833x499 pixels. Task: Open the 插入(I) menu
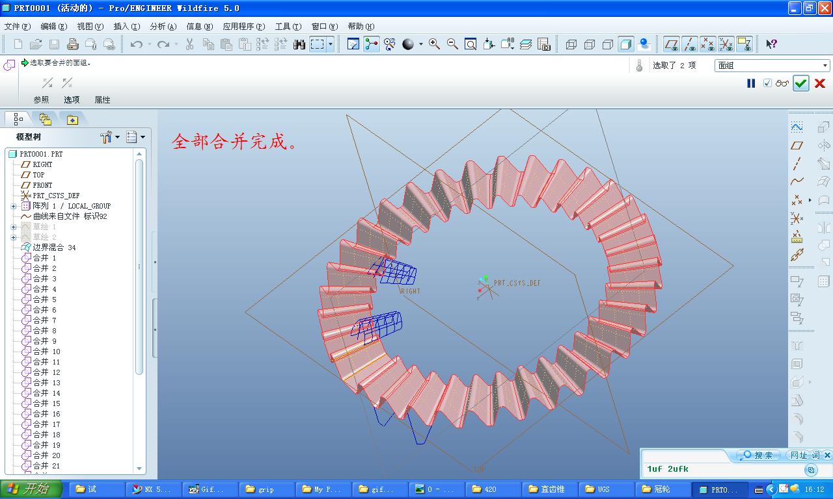coord(126,27)
